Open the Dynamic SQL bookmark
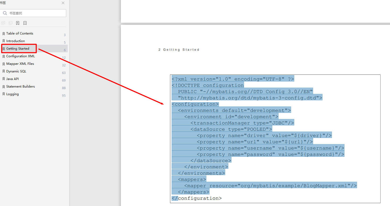The image size is (390, 206). tap(16, 71)
